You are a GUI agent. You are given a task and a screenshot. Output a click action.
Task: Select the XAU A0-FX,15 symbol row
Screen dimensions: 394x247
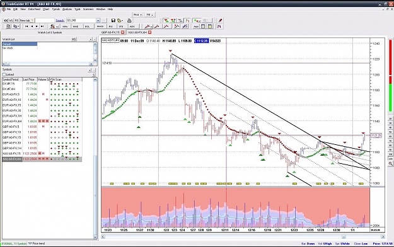(42, 154)
